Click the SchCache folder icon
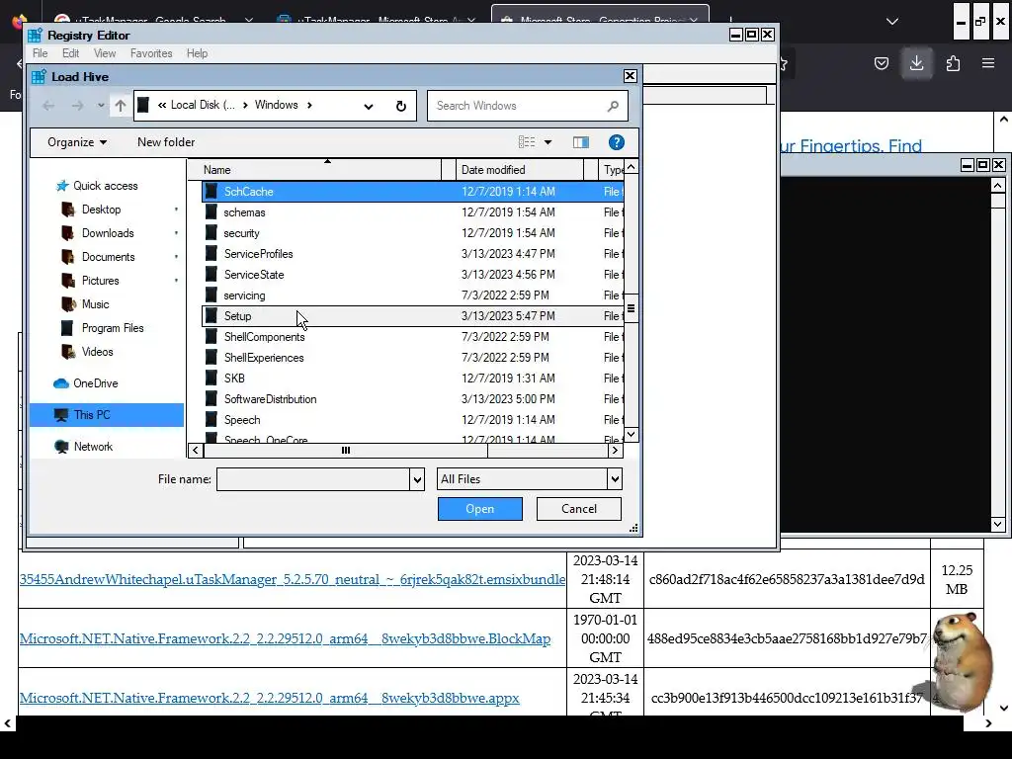The height and width of the screenshot is (759, 1012). (211, 192)
